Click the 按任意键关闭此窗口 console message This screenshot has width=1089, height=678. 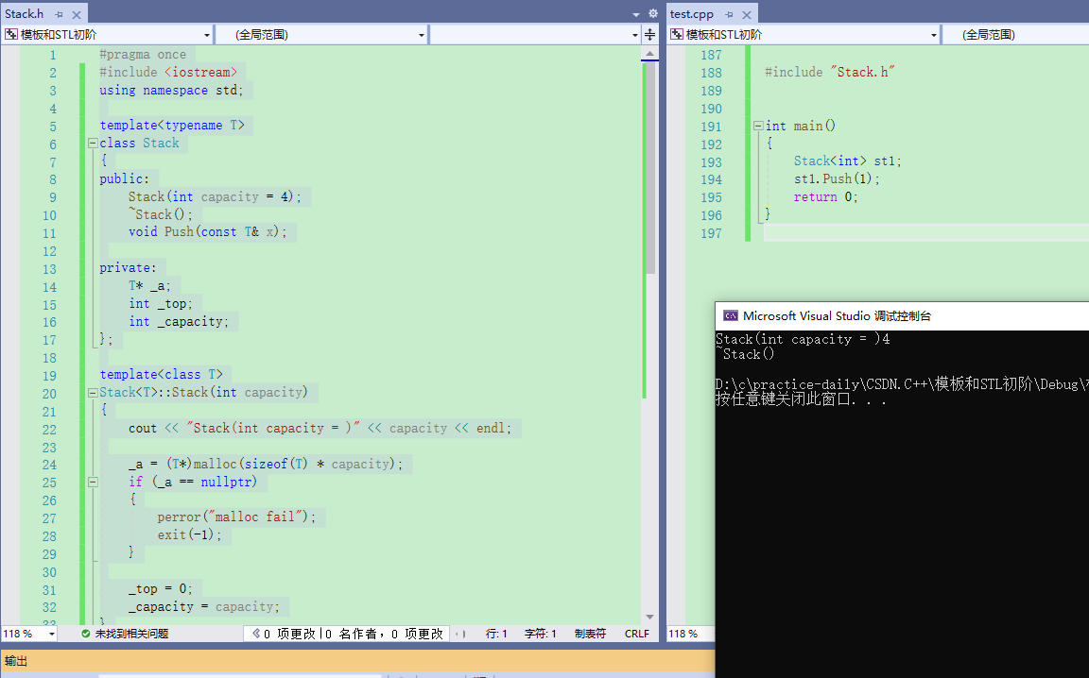point(801,399)
